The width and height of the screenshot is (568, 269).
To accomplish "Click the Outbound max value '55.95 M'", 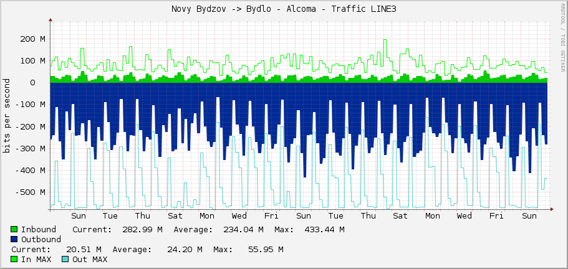I will point(266,250).
